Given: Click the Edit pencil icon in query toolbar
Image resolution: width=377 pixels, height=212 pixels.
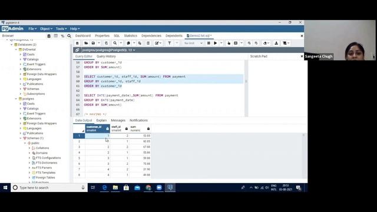Looking at the screenshot, I should tap(157, 43).
